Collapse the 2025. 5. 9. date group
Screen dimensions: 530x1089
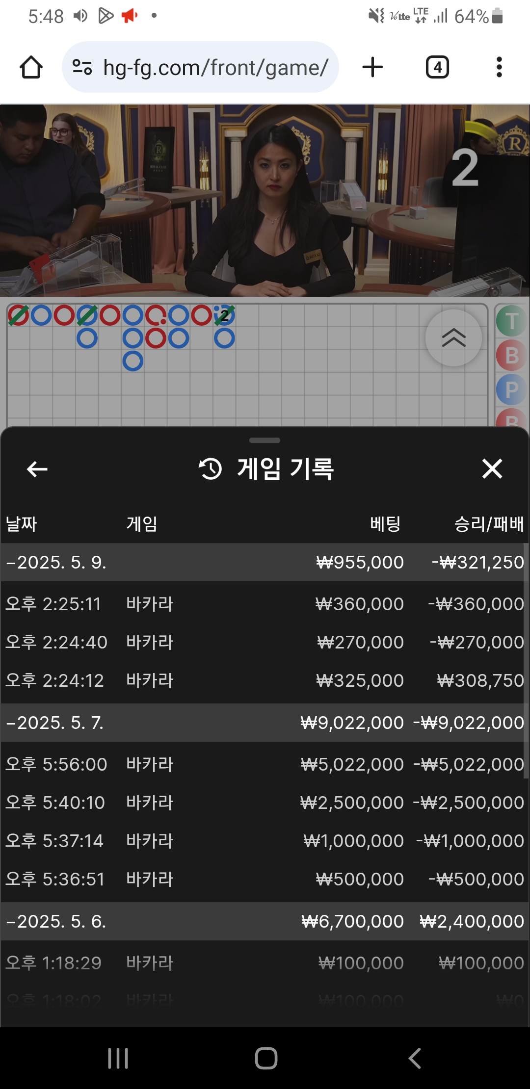(264, 562)
